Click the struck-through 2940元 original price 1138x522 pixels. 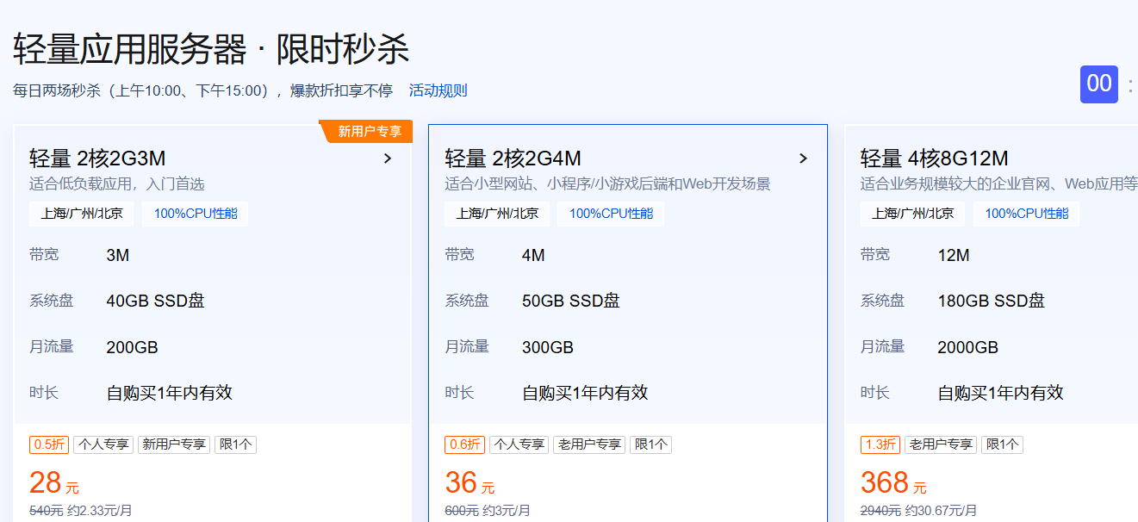[880, 510]
